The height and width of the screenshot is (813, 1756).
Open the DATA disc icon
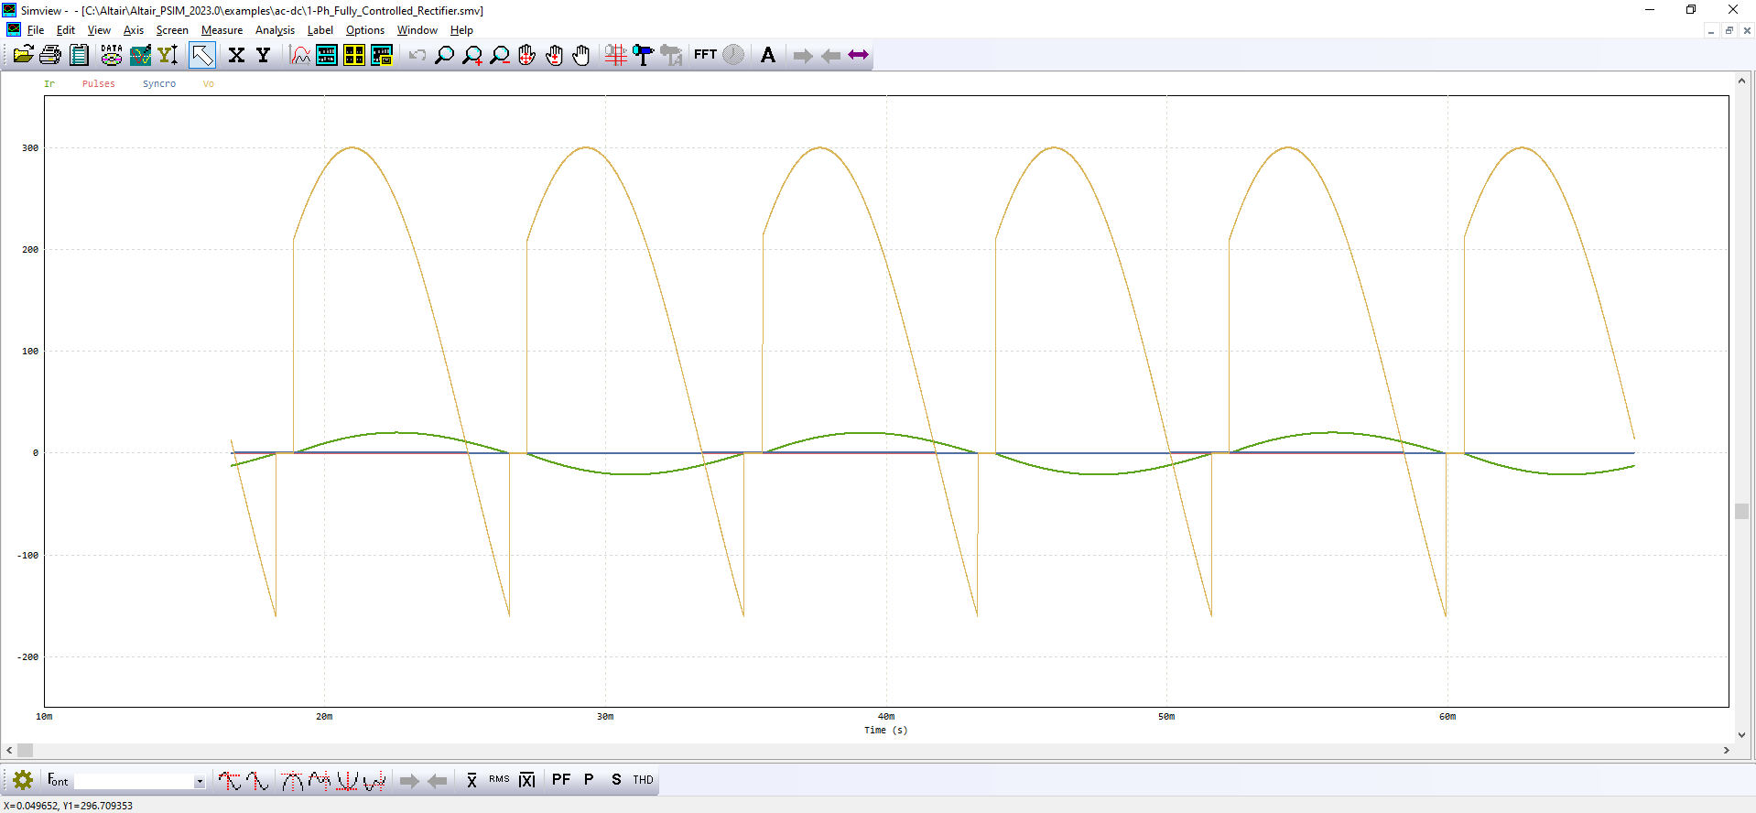pyautogui.click(x=112, y=55)
